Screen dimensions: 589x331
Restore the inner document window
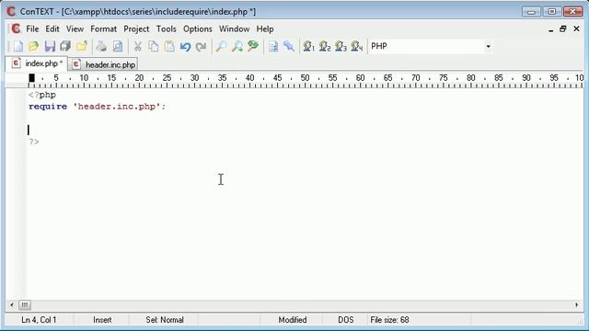pos(562,29)
